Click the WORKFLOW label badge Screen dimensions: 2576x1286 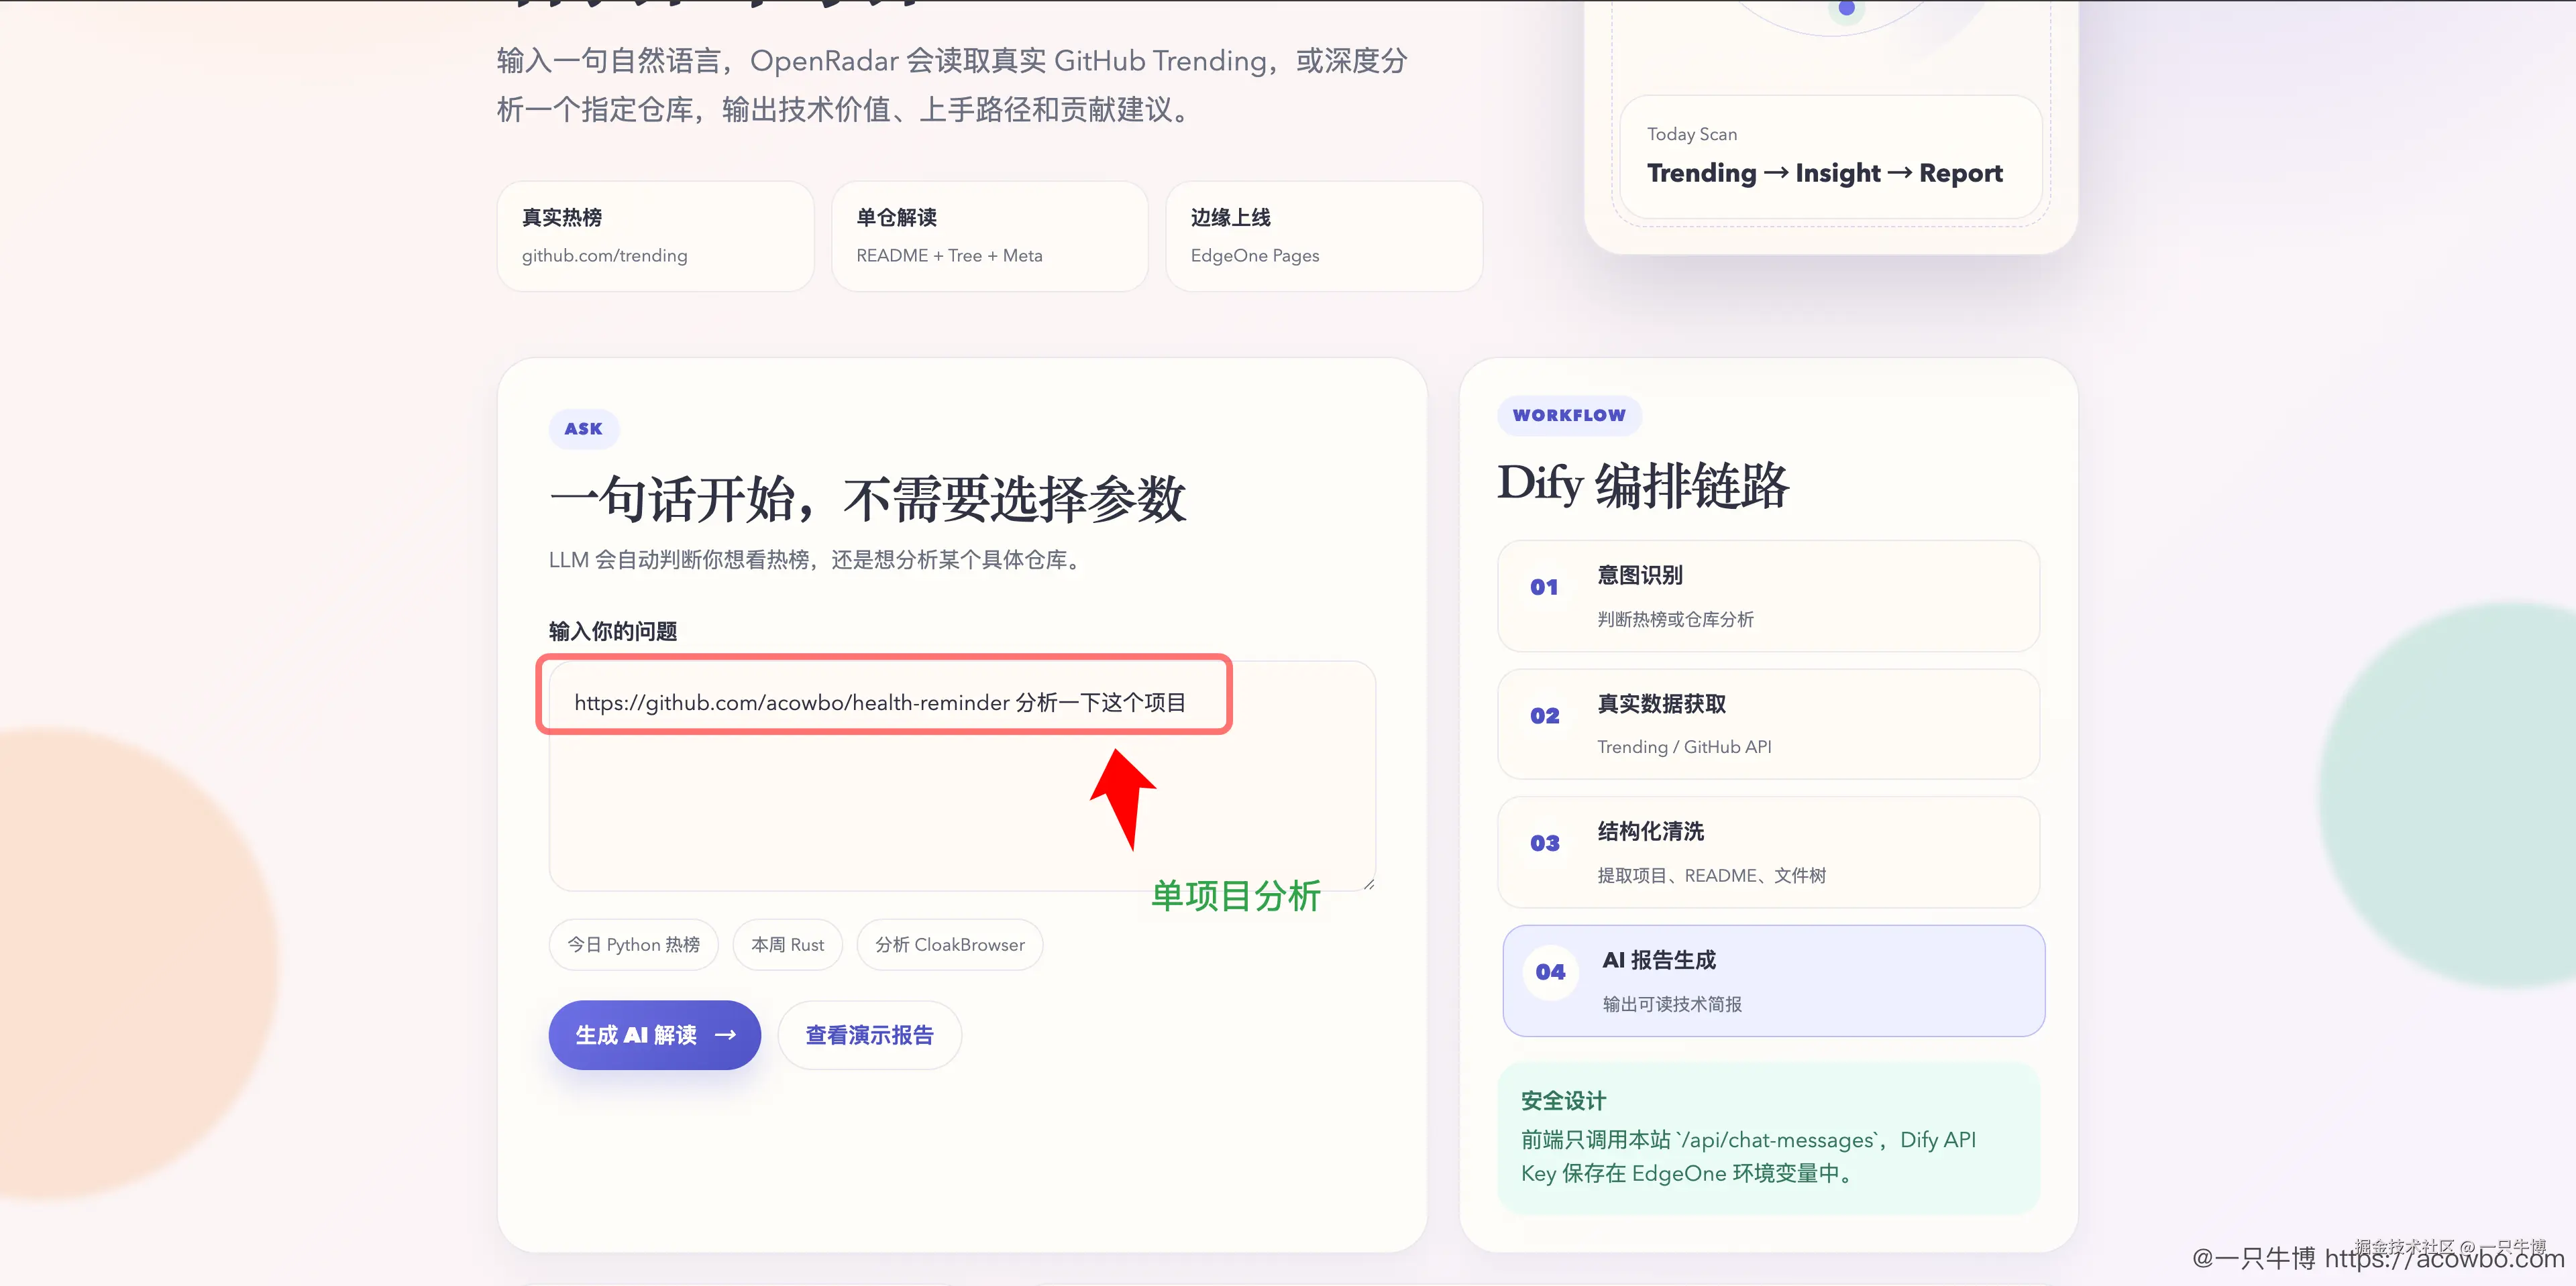[x=1569, y=414]
